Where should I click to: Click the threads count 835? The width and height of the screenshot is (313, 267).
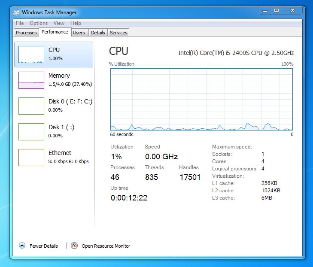coord(152,177)
